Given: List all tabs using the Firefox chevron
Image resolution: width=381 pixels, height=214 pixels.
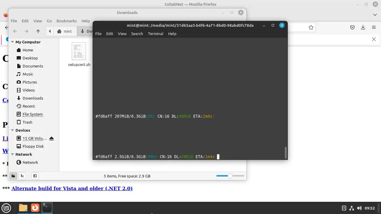Looking at the screenshot, I should tap(375, 15).
